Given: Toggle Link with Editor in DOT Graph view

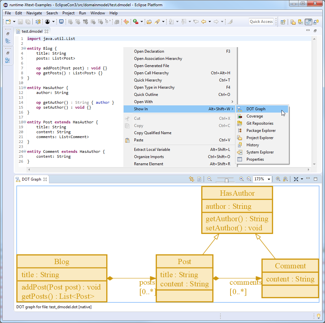Looking at the screenshot, I should [192, 179].
